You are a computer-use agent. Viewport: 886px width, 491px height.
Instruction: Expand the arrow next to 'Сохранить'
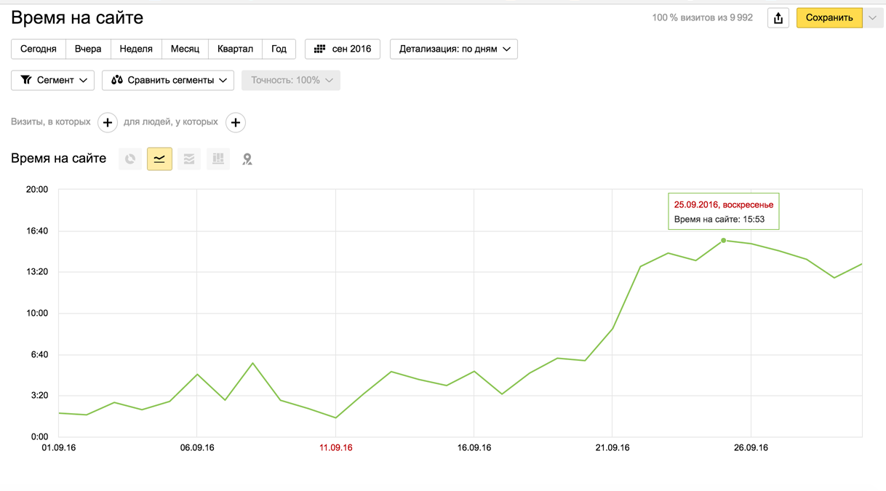(x=873, y=18)
